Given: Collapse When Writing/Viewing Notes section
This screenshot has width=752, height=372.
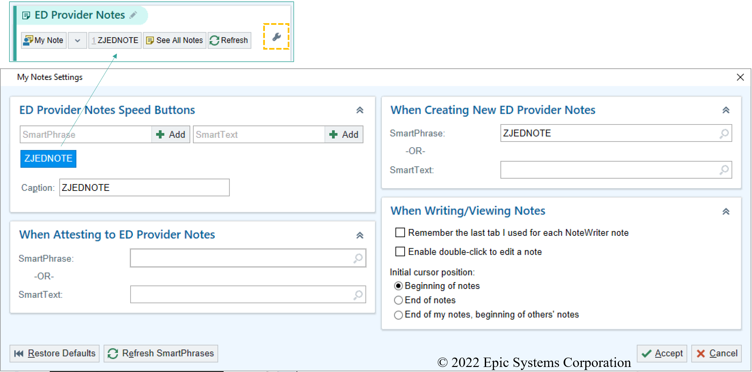Looking at the screenshot, I should point(726,211).
